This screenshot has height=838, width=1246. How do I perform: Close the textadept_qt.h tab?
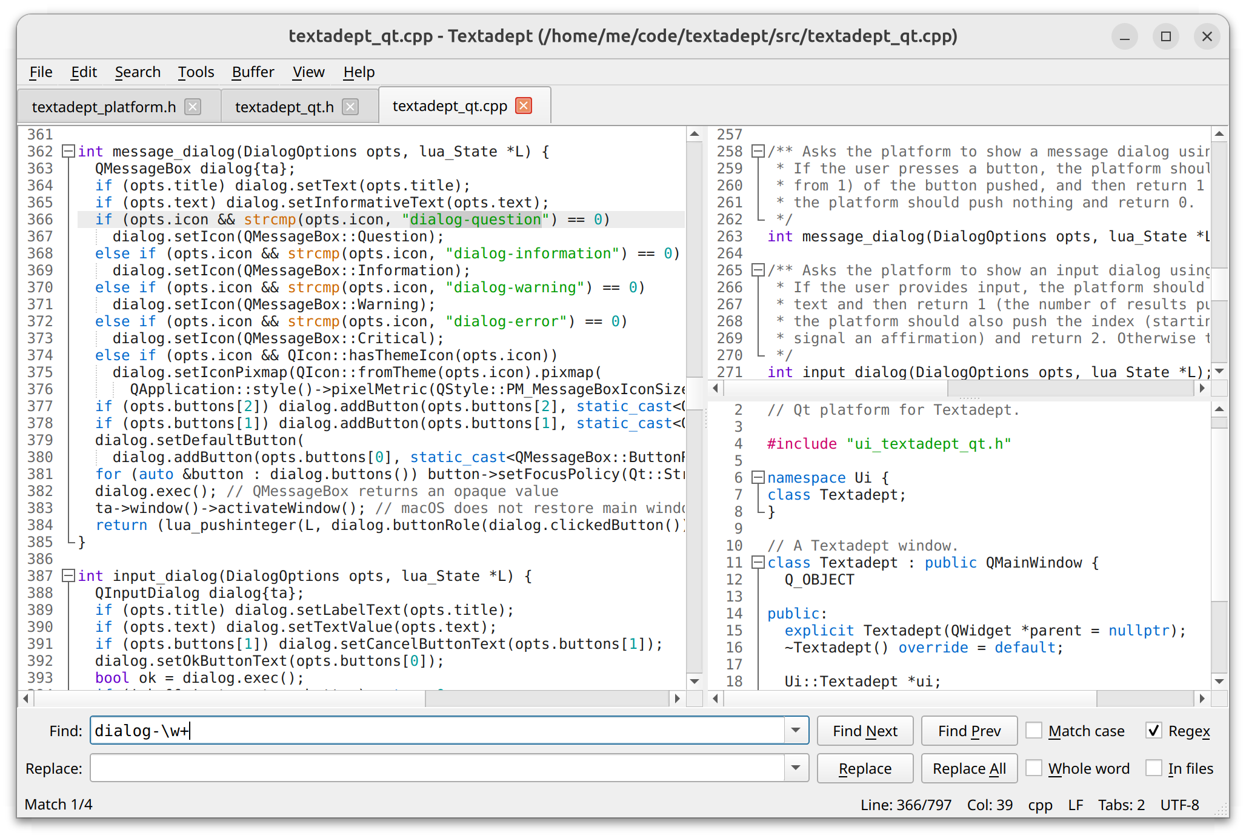pos(350,107)
